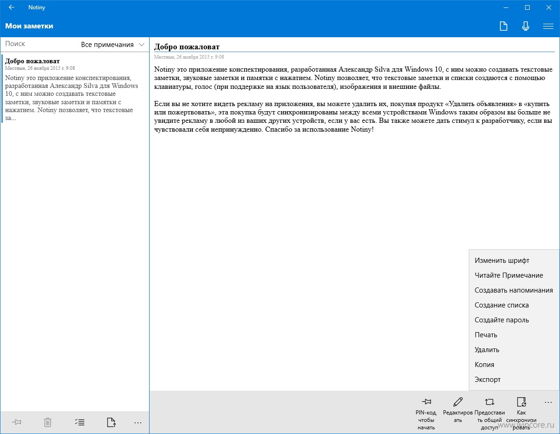Click the 'Редактировать' pencil button

(x=458, y=409)
